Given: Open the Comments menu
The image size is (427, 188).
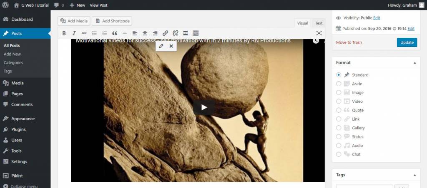Looking at the screenshot, I should click(25, 104).
